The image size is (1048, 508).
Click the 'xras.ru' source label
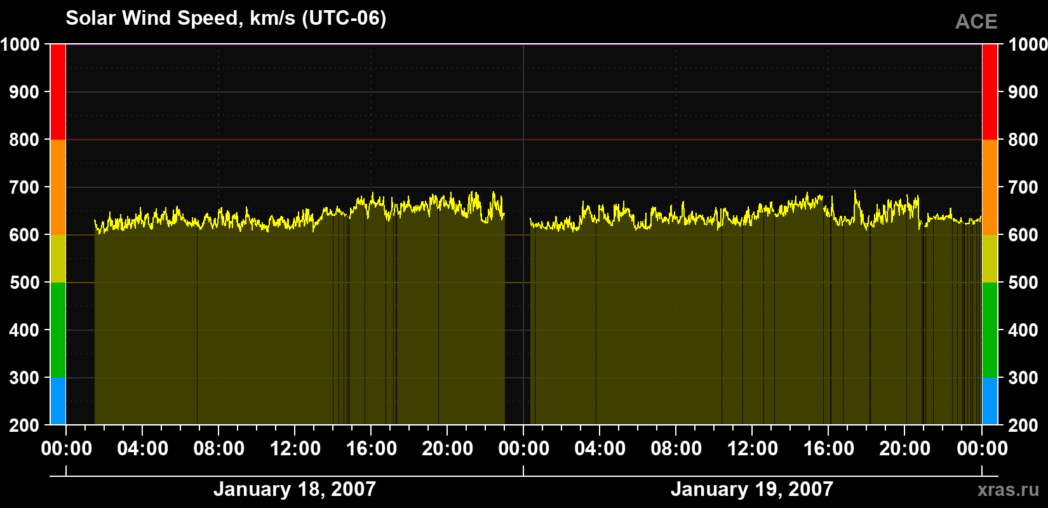click(x=1008, y=489)
